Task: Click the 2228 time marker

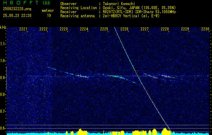Action: [165, 29]
